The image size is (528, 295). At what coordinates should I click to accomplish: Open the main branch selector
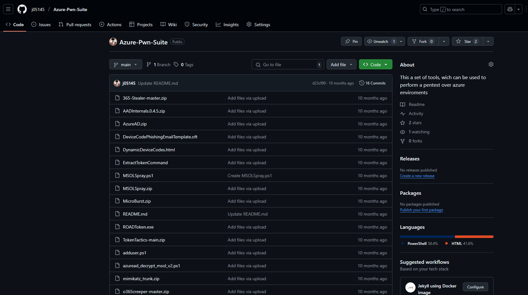coord(125,64)
